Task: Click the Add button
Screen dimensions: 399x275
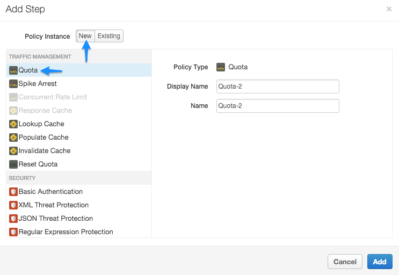Action: (x=380, y=262)
